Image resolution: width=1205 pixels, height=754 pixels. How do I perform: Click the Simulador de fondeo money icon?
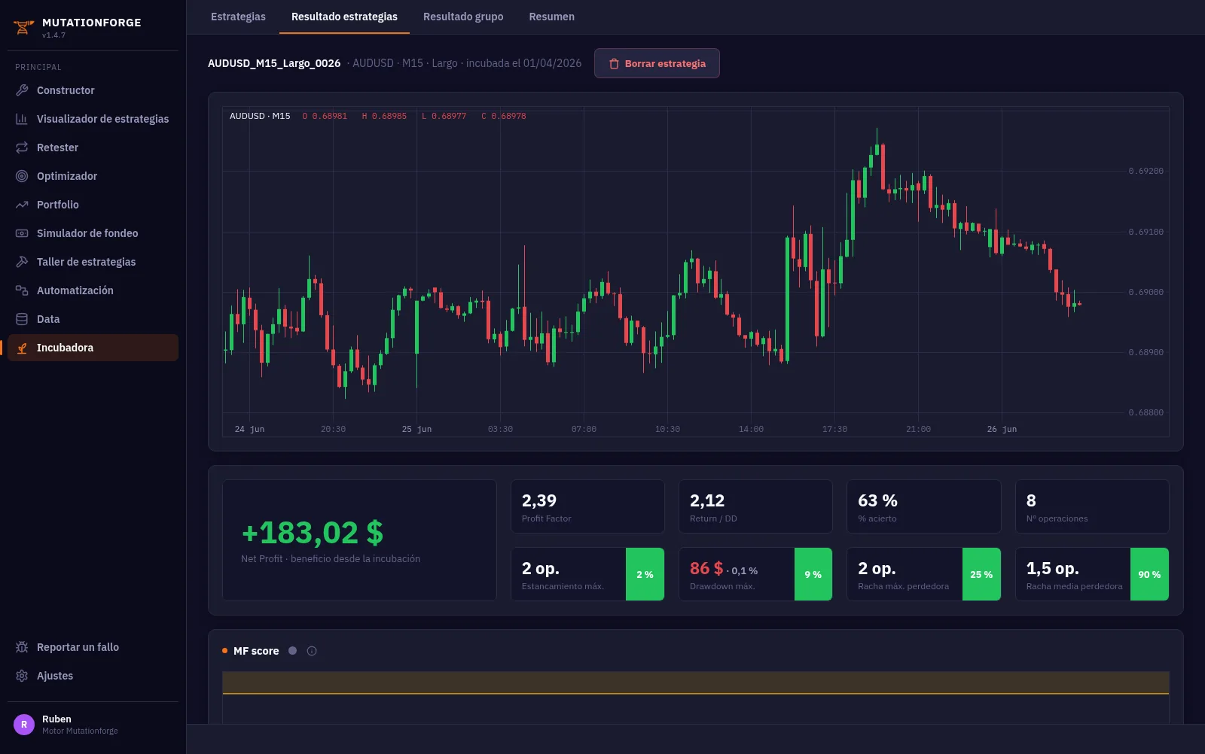pos(22,233)
